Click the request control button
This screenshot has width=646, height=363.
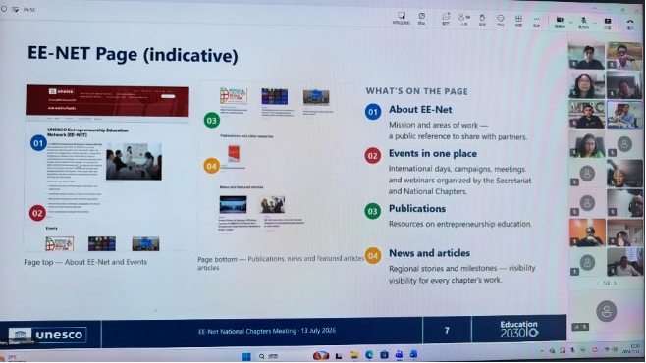pos(402,18)
